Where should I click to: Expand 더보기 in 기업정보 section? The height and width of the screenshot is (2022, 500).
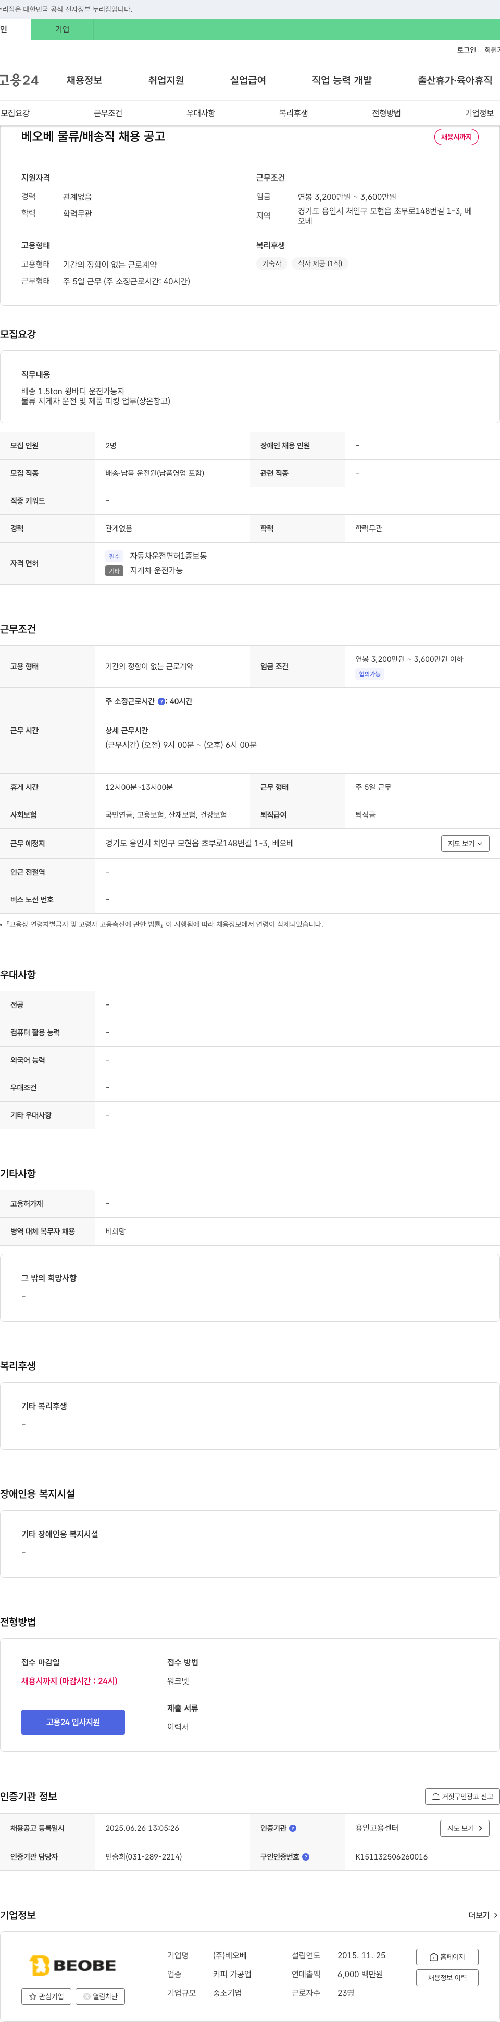(483, 1915)
